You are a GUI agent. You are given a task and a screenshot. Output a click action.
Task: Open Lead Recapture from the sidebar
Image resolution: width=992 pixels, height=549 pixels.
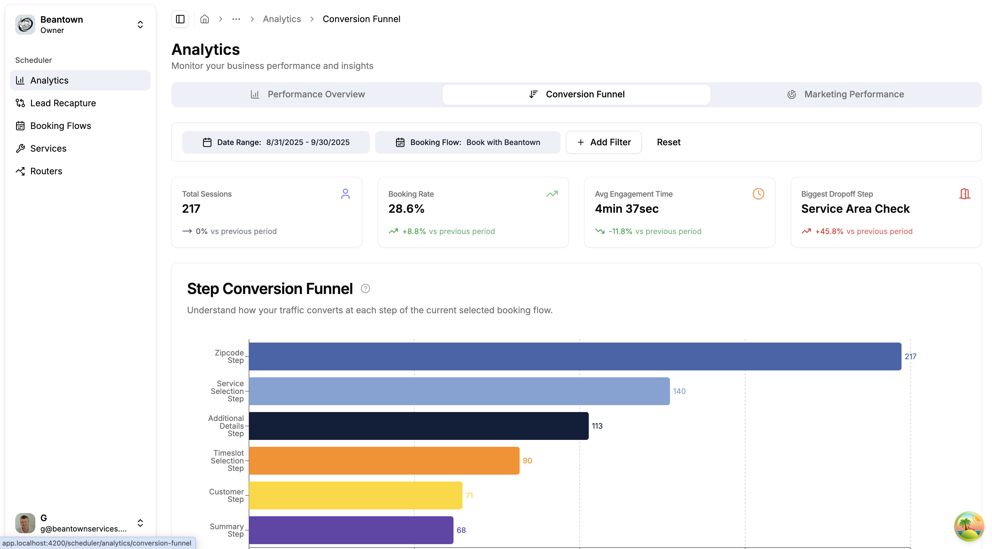[x=63, y=103]
